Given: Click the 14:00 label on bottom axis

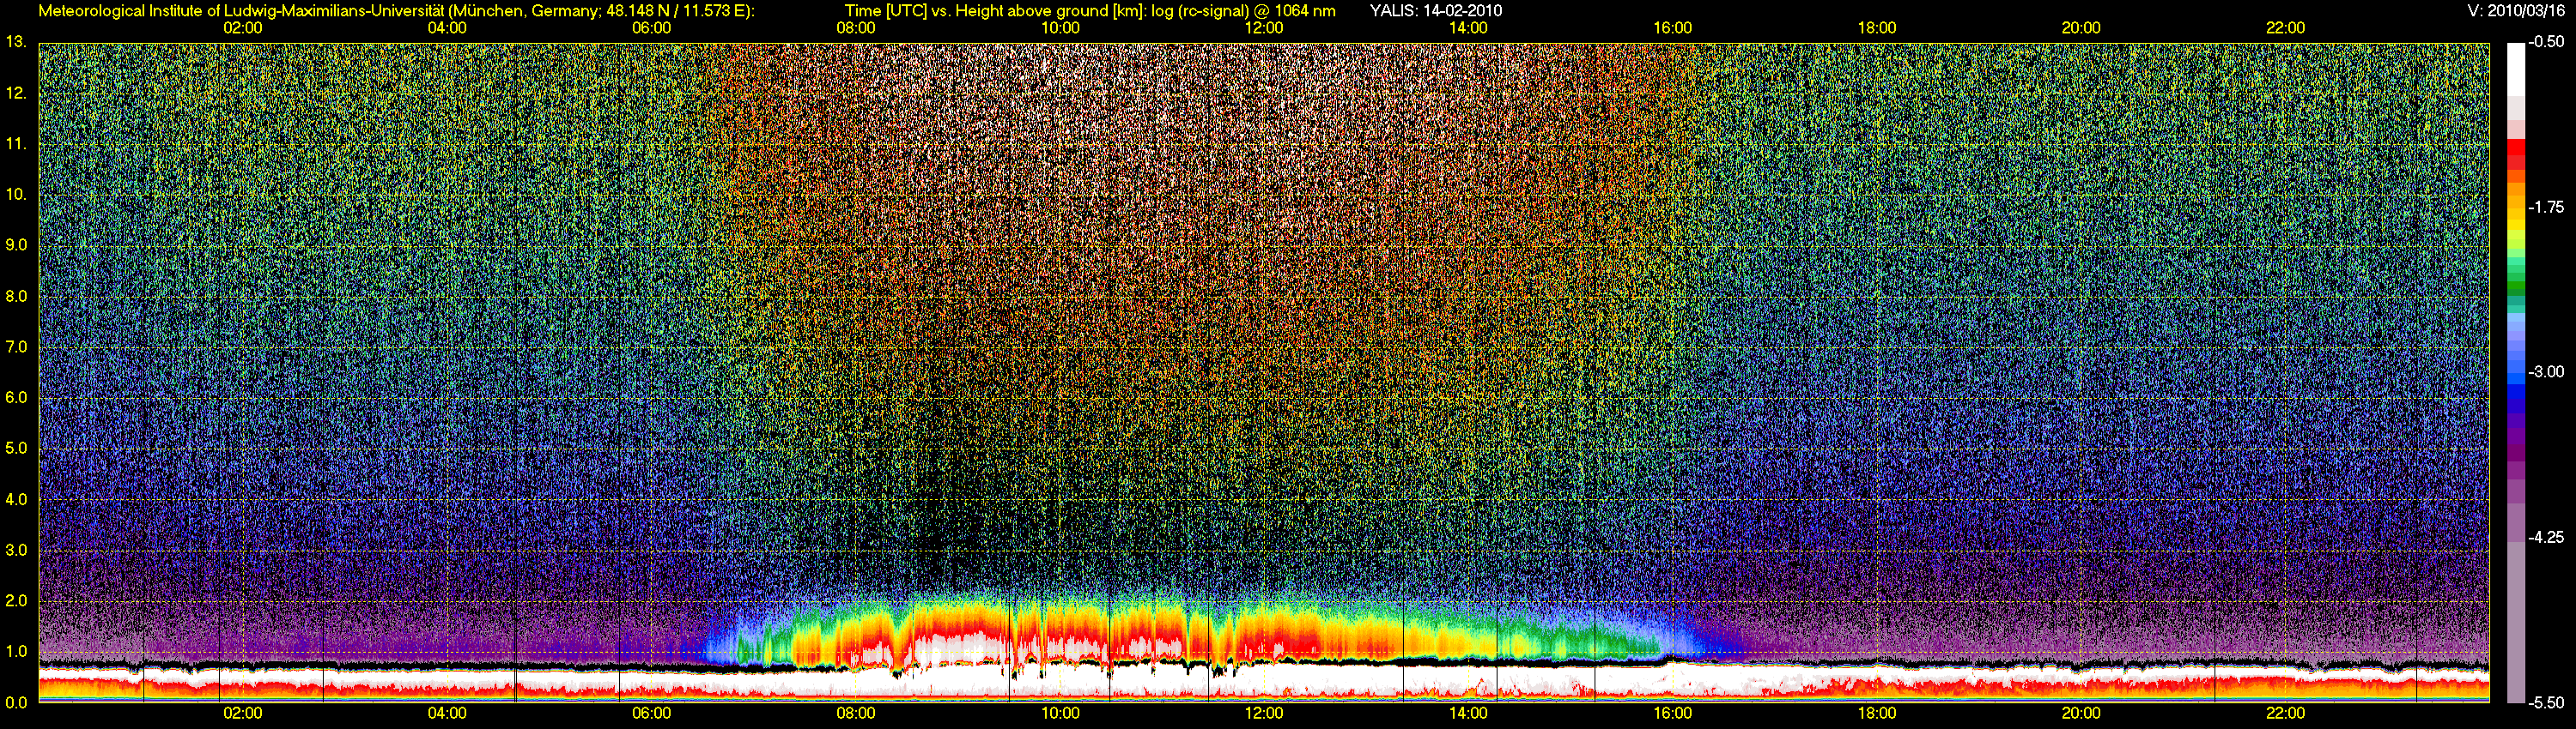Looking at the screenshot, I should click(1468, 714).
